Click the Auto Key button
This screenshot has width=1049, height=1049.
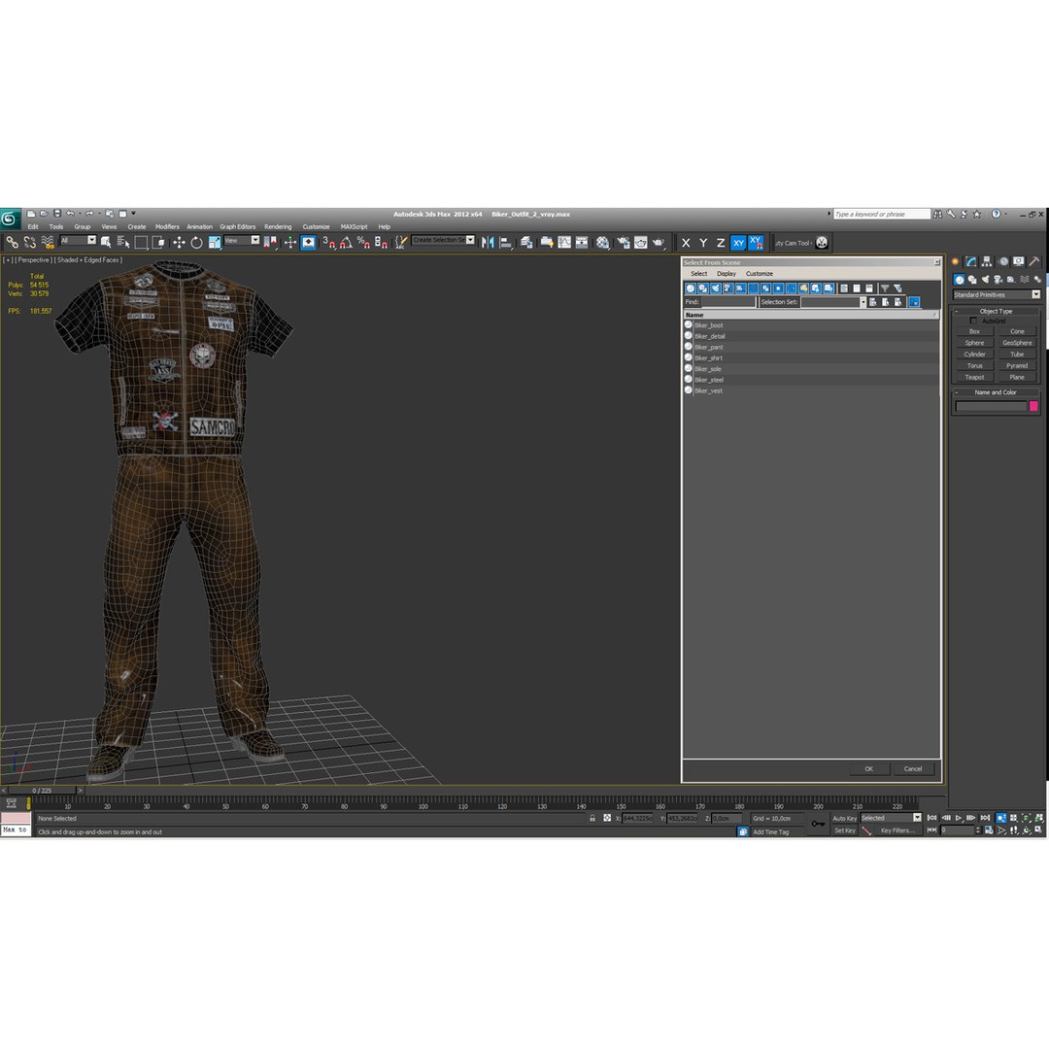click(x=844, y=818)
